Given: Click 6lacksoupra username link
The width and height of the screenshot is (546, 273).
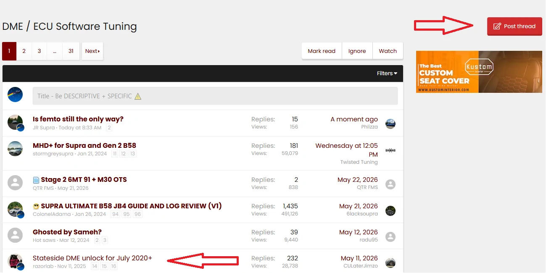Looking at the screenshot, I should coord(363,214).
